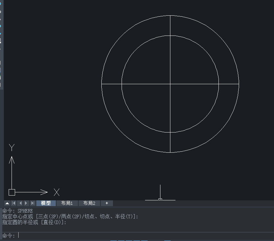
Task: Click the go-to-first-layout arrow icon
Action: [13, 203]
